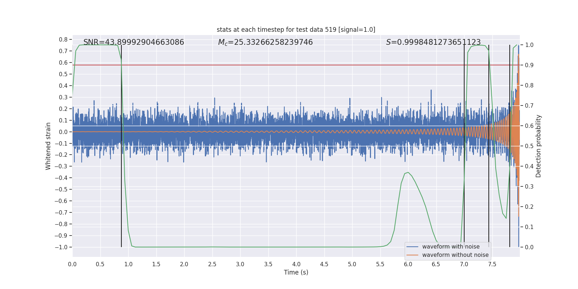578x289 pixels.
Task: Click the chirp mass Mc=25.33 annotation
Action: click(x=265, y=42)
